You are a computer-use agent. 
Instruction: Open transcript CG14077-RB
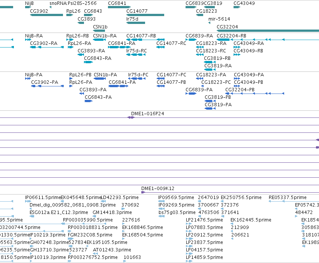tap(141, 36)
